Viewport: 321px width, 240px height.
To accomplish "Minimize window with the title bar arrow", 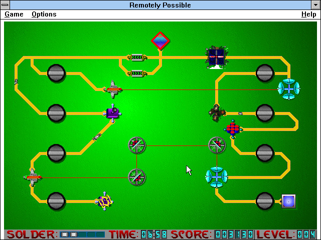I will (x=316, y=5).
